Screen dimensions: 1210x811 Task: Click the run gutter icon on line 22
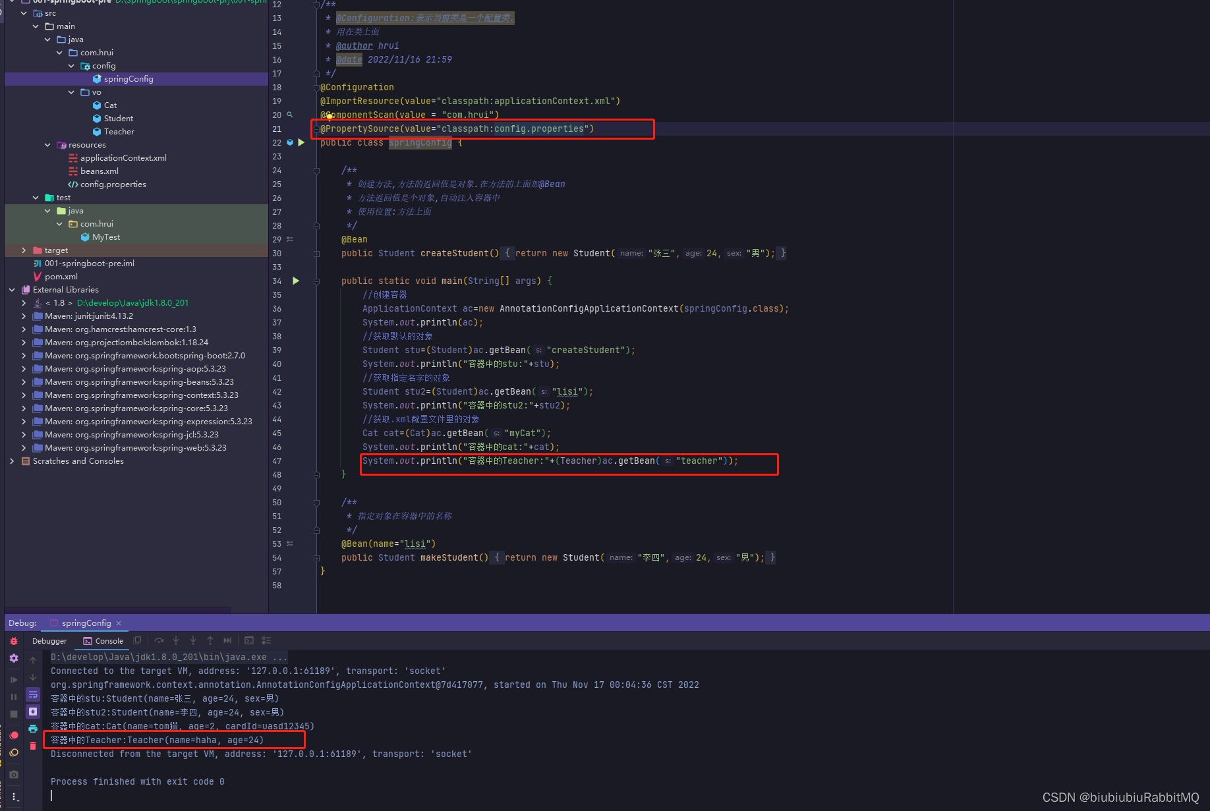click(301, 142)
